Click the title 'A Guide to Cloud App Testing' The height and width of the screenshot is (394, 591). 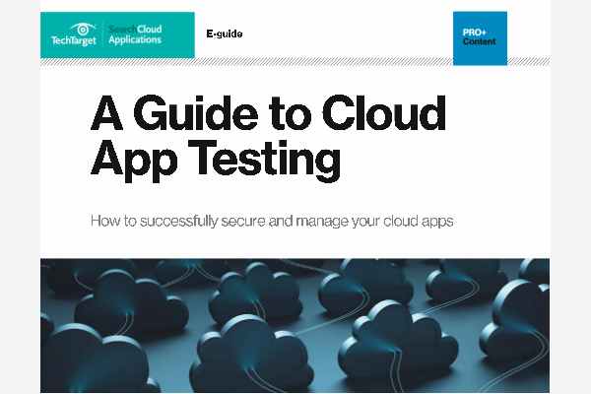click(268, 138)
